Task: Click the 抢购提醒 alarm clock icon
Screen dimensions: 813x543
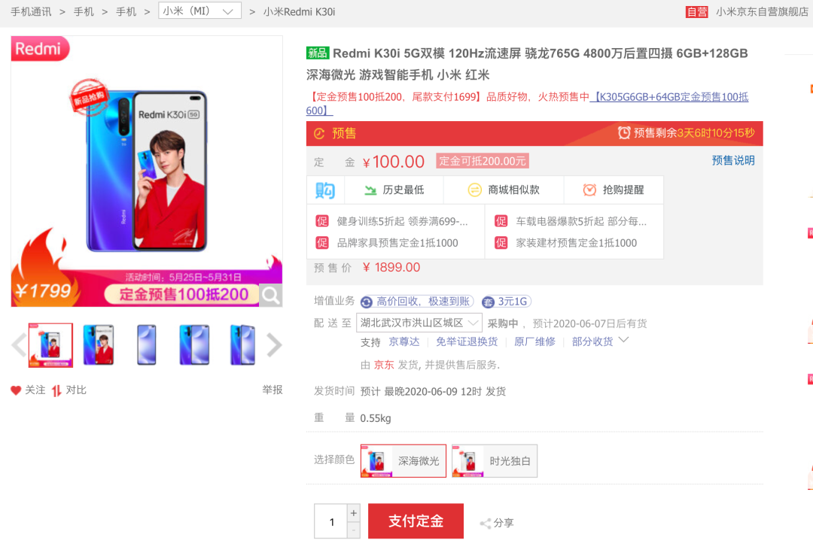Action: (x=589, y=190)
